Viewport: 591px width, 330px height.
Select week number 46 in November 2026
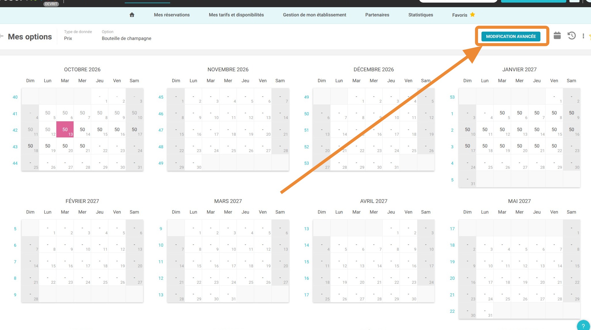[161, 114]
